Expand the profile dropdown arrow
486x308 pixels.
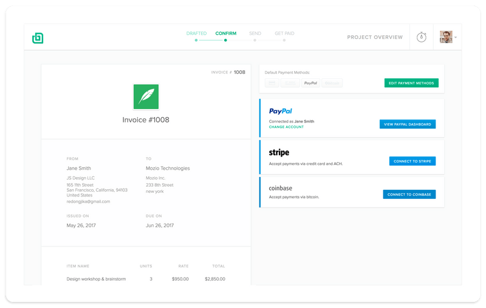(x=456, y=38)
